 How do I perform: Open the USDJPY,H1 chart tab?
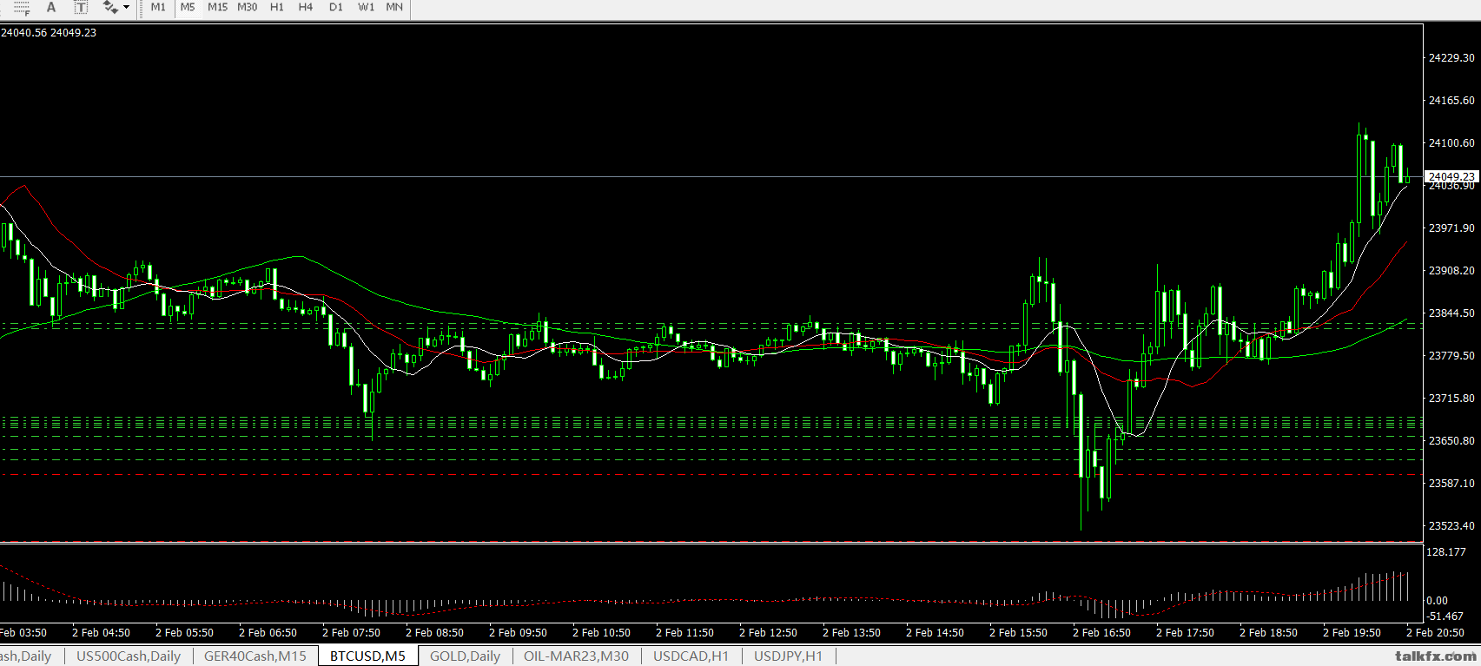pos(789,656)
